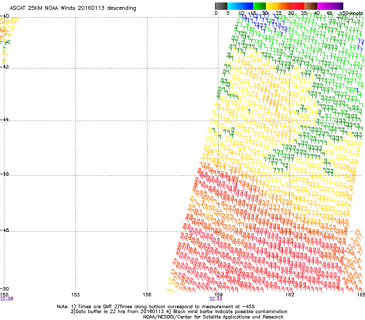Click the 165 longitude axis label
The height and width of the screenshot is (320, 365).
[x=361, y=295]
